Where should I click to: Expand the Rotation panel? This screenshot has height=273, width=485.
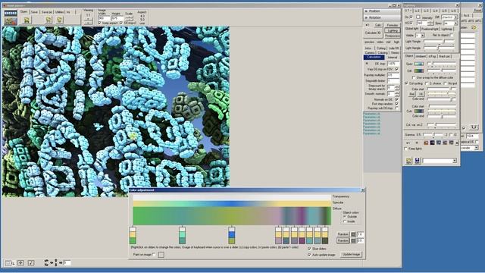coord(382,17)
